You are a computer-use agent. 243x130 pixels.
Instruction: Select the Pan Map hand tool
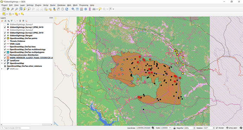click(4, 9)
